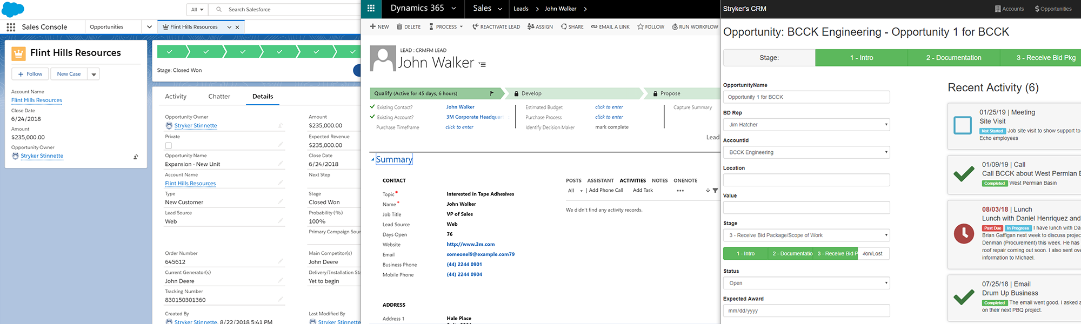
Task: Click NEW in Dynamics toolbar
Action: coord(379,26)
